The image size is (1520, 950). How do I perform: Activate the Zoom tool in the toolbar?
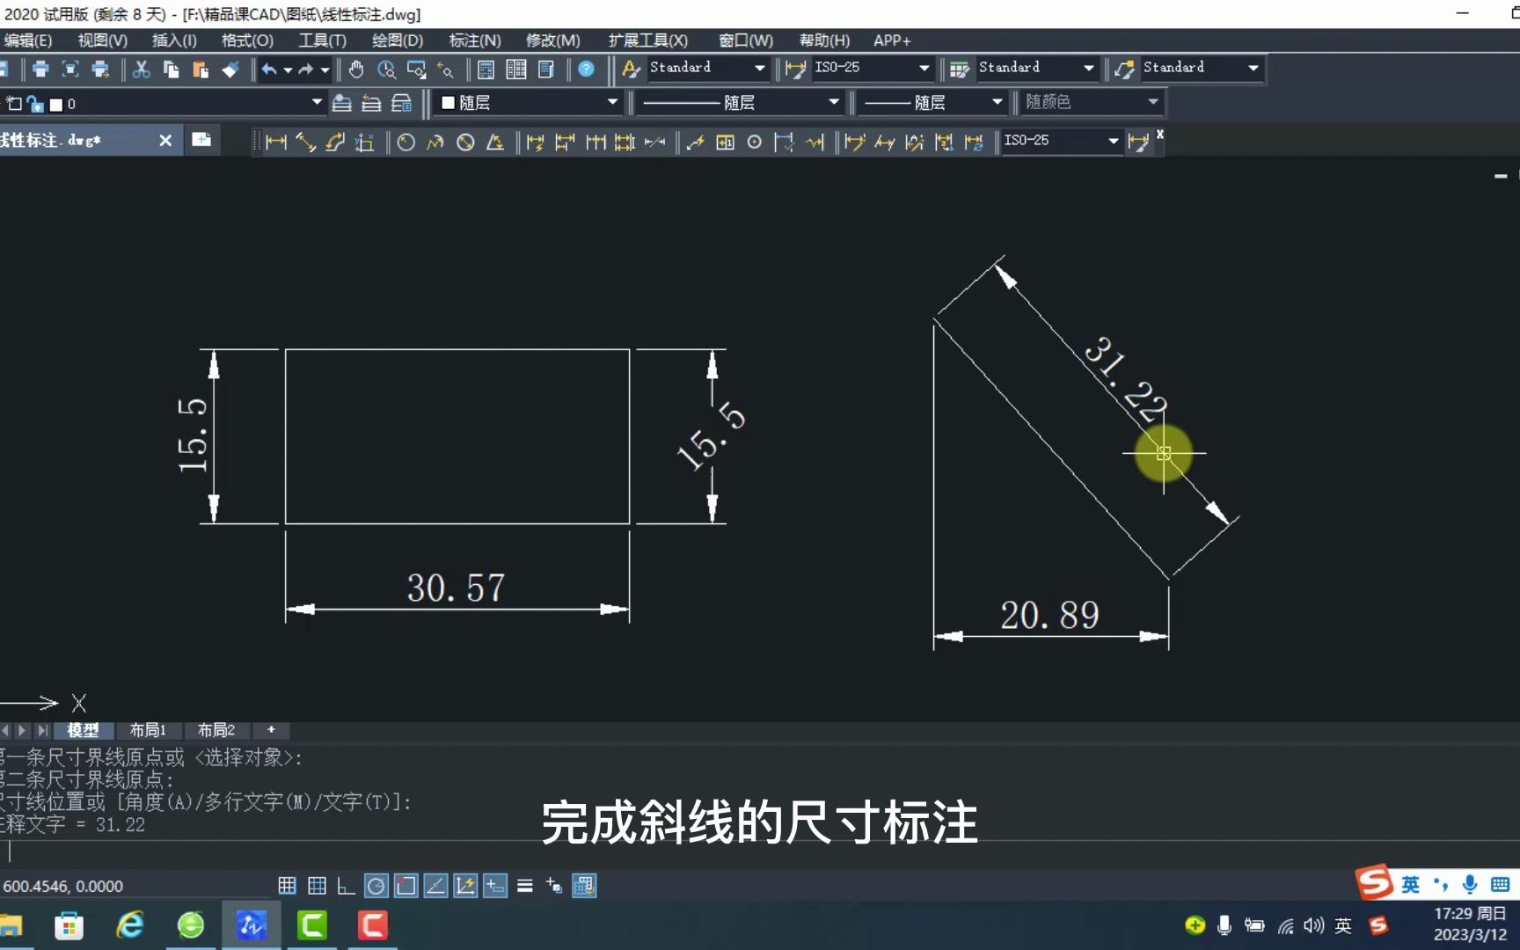coord(386,69)
